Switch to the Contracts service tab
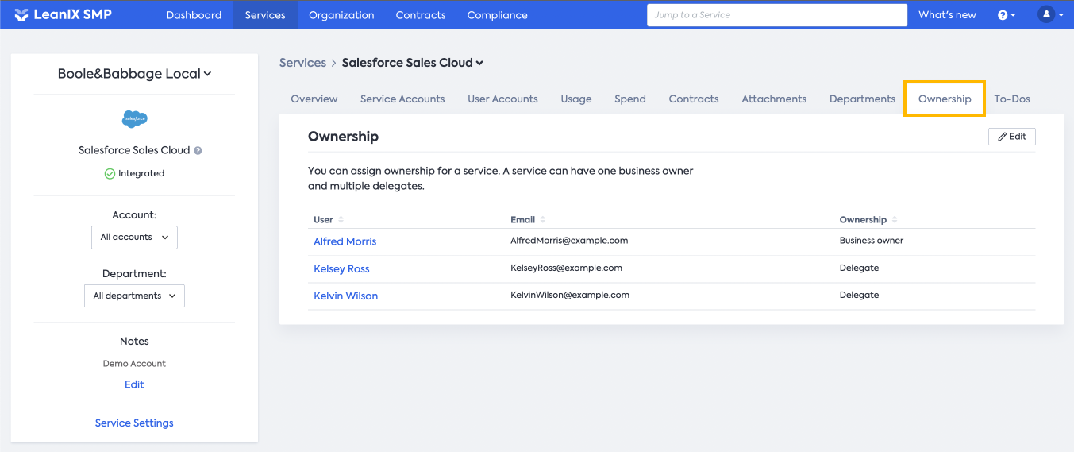Image resolution: width=1074 pixels, height=452 pixels. click(x=694, y=99)
